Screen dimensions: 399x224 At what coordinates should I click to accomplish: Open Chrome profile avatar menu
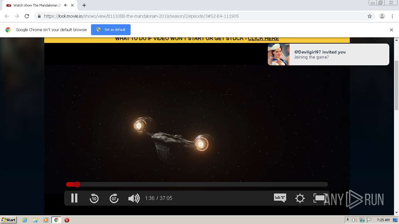click(x=382, y=16)
